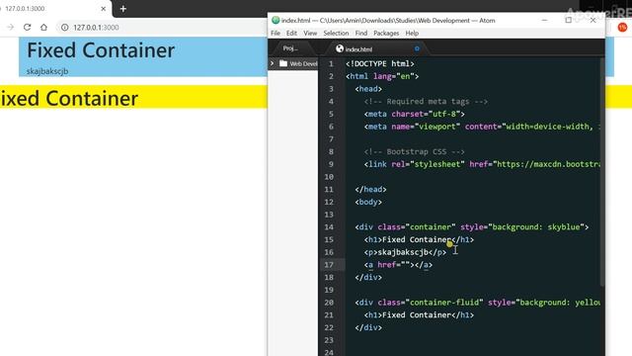Click the <body> tag line
Image resolution: width=632 pixels, height=356 pixels.
click(x=368, y=202)
